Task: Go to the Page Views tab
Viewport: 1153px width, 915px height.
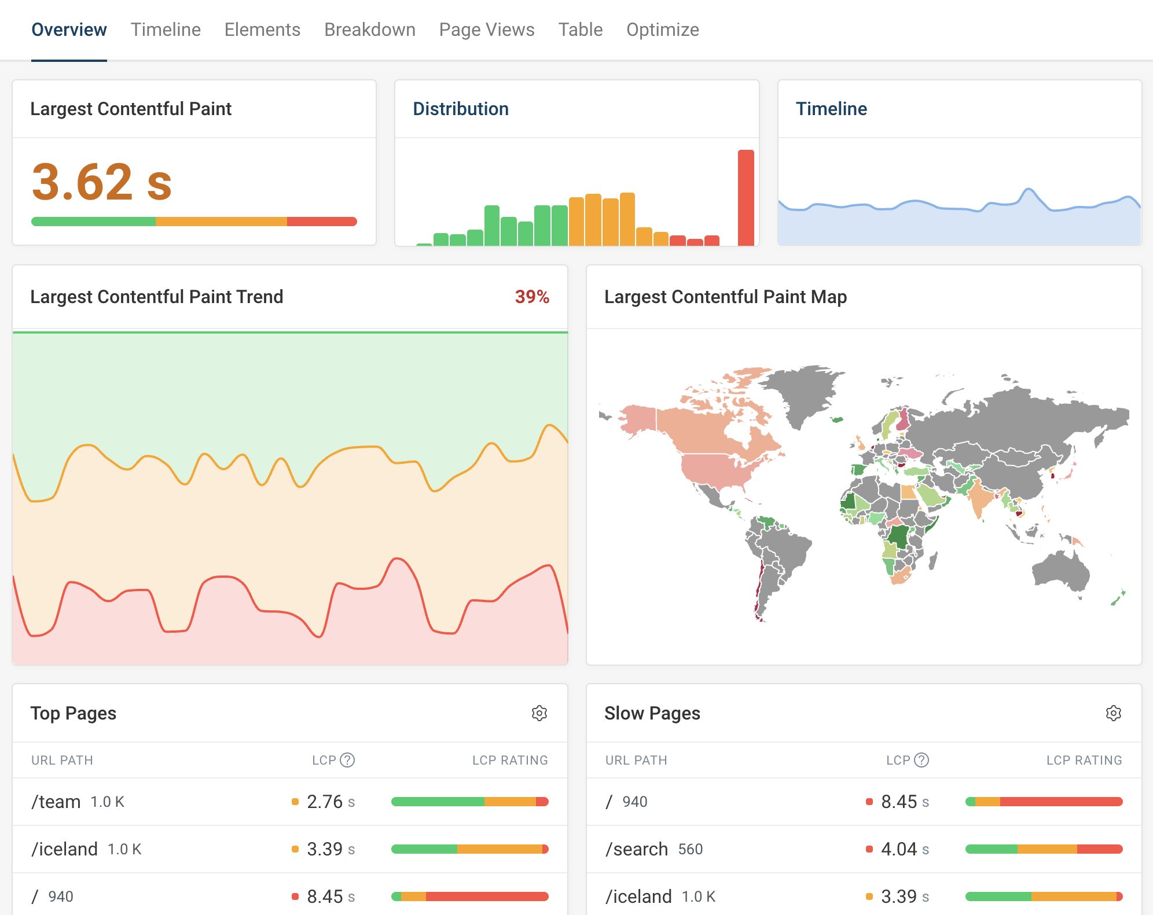Action: (x=486, y=29)
